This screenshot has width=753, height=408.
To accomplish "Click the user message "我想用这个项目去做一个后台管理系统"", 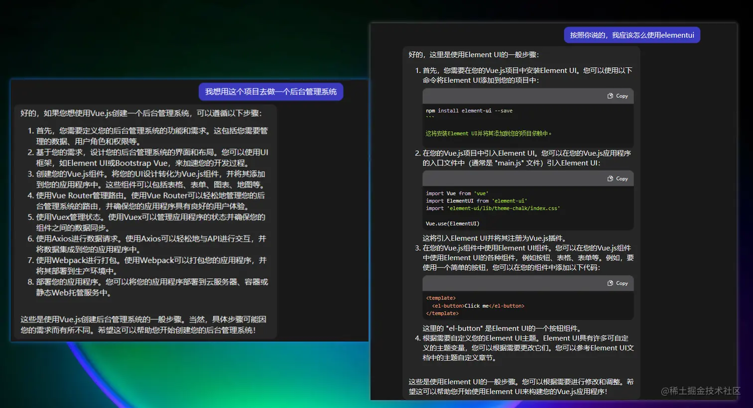I will click(271, 92).
